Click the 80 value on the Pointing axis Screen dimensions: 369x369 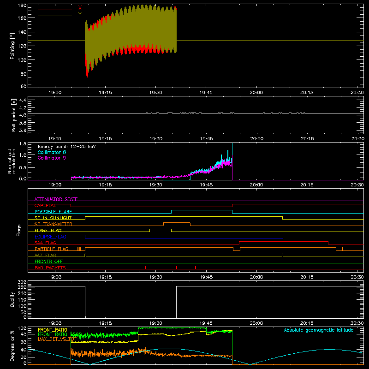pyautogui.click(x=24, y=74)
